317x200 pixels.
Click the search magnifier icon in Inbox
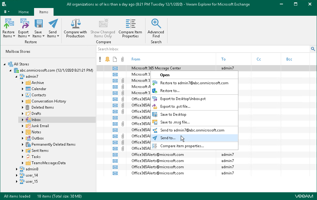point(313,49)
